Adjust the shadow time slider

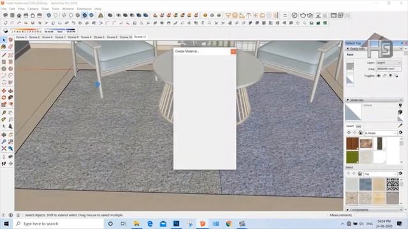tap(60, 31)
